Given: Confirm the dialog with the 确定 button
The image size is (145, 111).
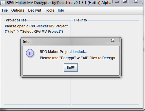Looking at the screenshot, I should pyautogui.click(x=71, y=68).
